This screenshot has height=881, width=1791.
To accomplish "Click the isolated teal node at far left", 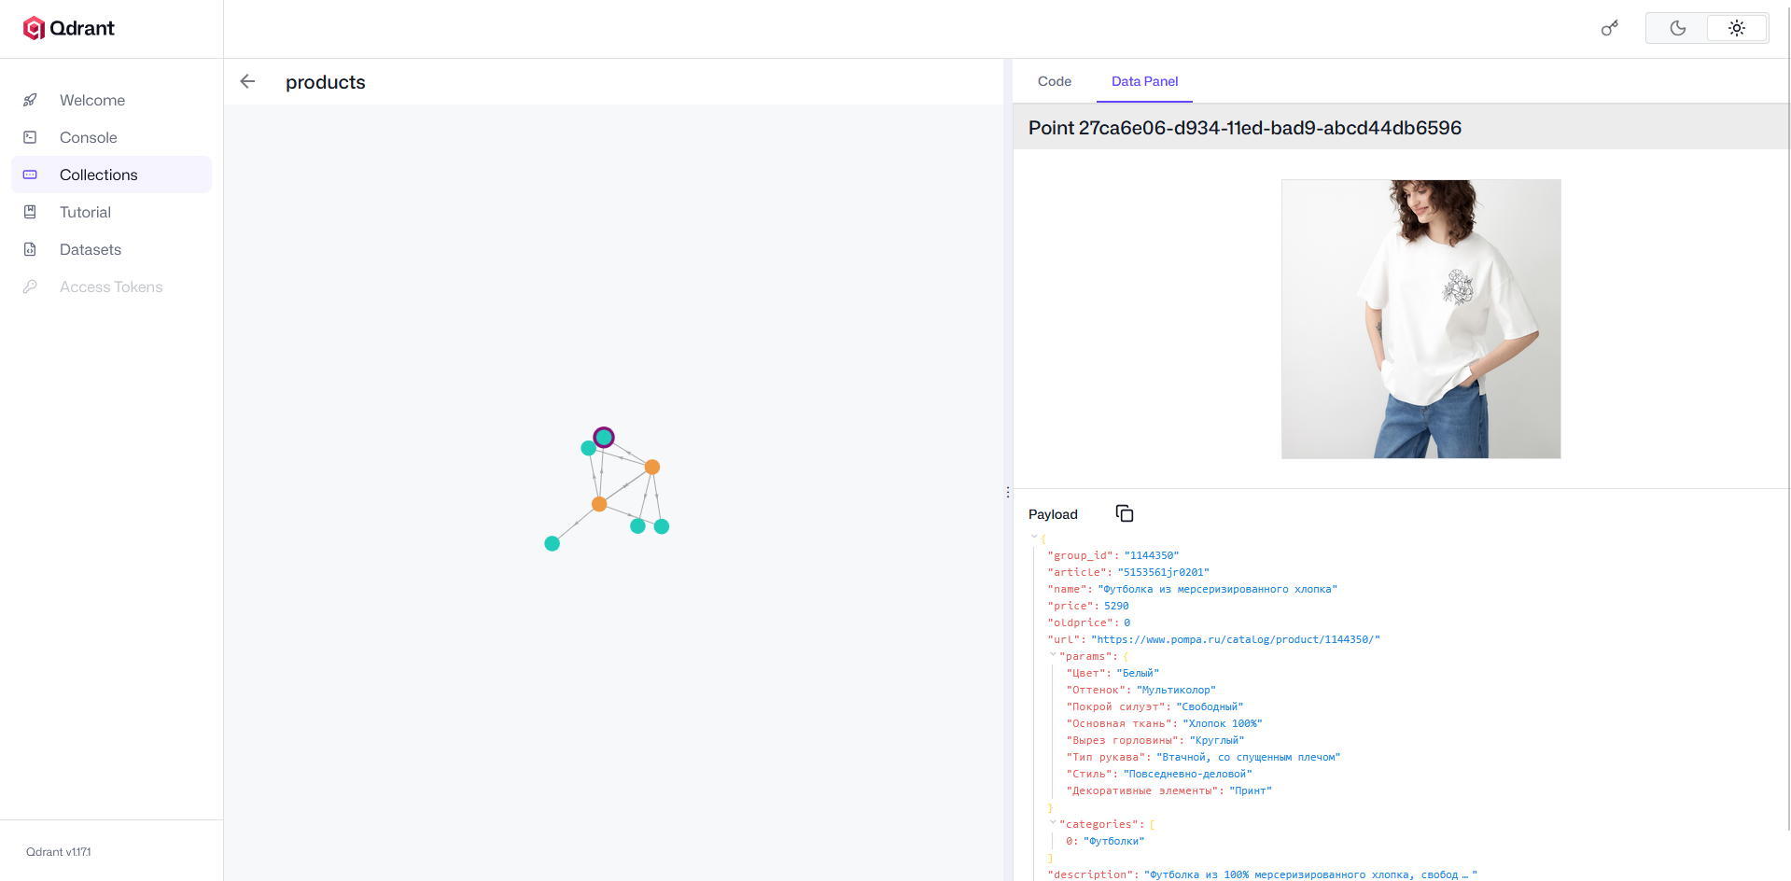I will click(552, 543).
